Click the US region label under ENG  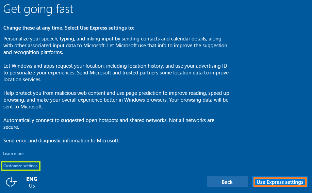tap(32, 186)
